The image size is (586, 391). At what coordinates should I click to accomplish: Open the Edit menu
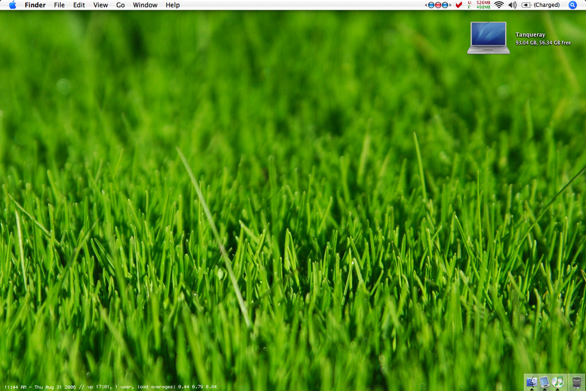point(79,5)
